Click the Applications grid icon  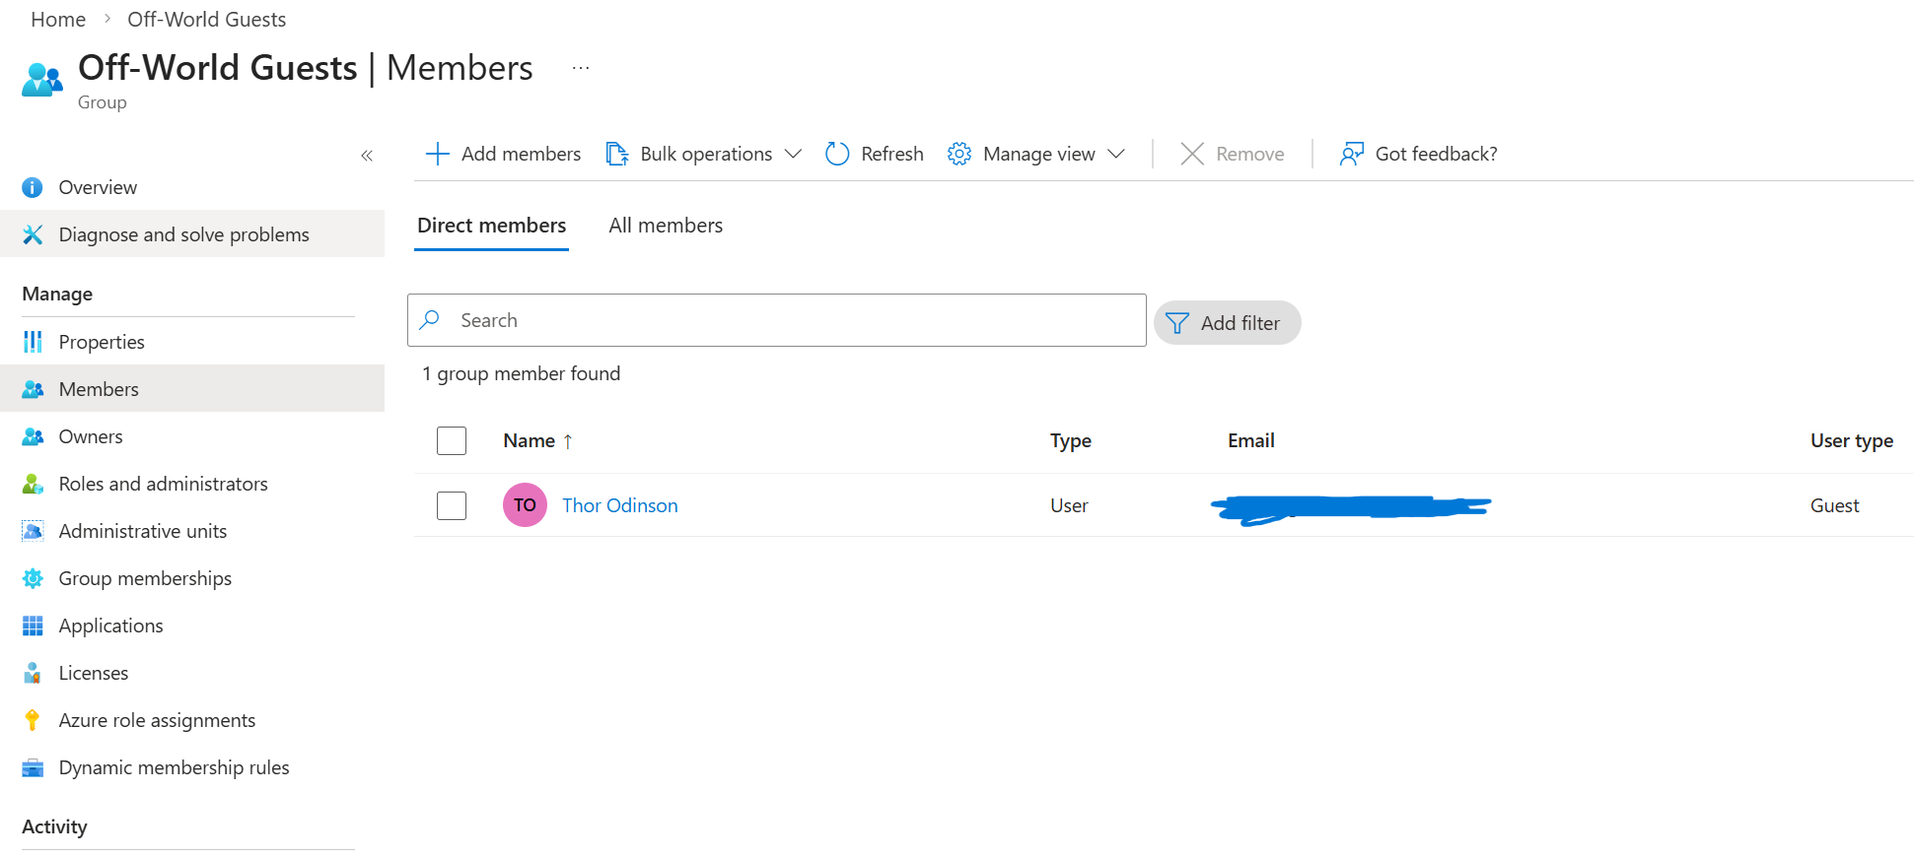click(x=33, y=626)
